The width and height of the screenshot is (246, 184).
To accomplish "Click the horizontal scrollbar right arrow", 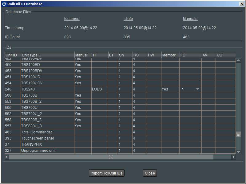I will click(x=233, y=157).
